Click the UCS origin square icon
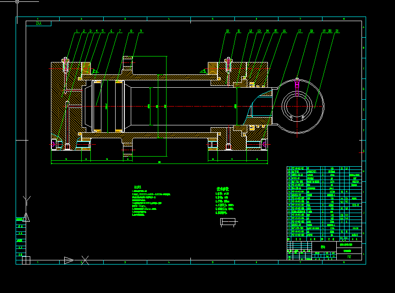The image size is (395, 293). click(x=26, y=260)
